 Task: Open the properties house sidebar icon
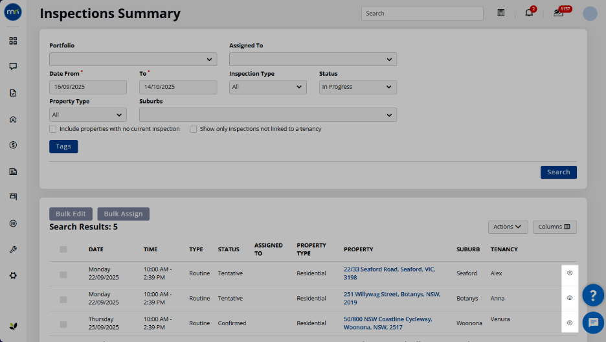13,119
